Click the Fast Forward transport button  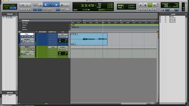150,10
